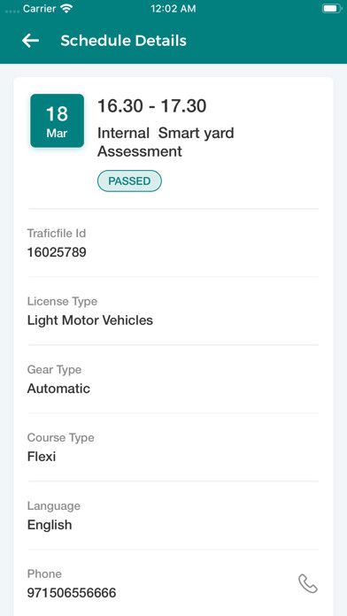Image resolution: width=347 pixels, height=616 pixels.
Task: Tap the battery indicator icon
Action: click(x=332, y=9)
